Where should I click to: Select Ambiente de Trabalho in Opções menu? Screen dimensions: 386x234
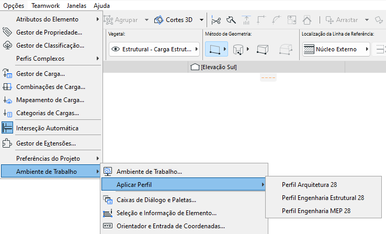coord(51,171)
